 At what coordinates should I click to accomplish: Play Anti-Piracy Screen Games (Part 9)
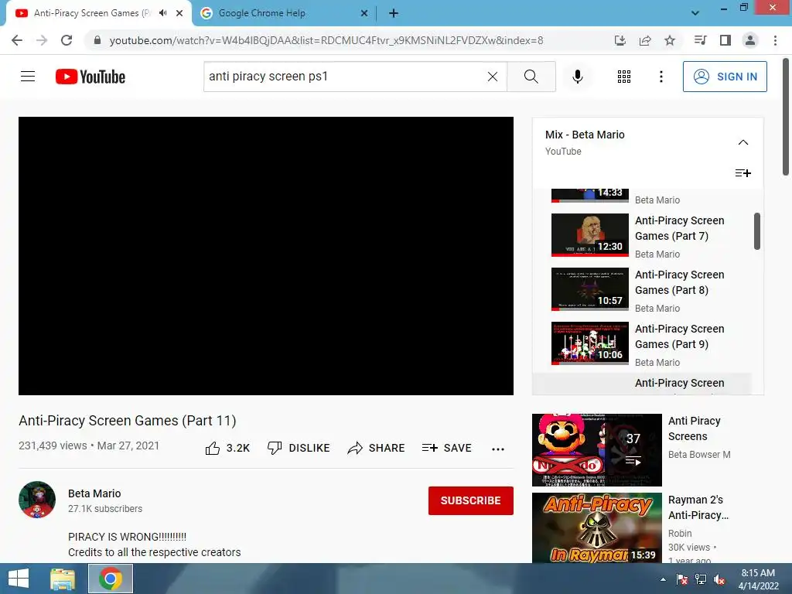pyautogui.click(x=590, y=343)
